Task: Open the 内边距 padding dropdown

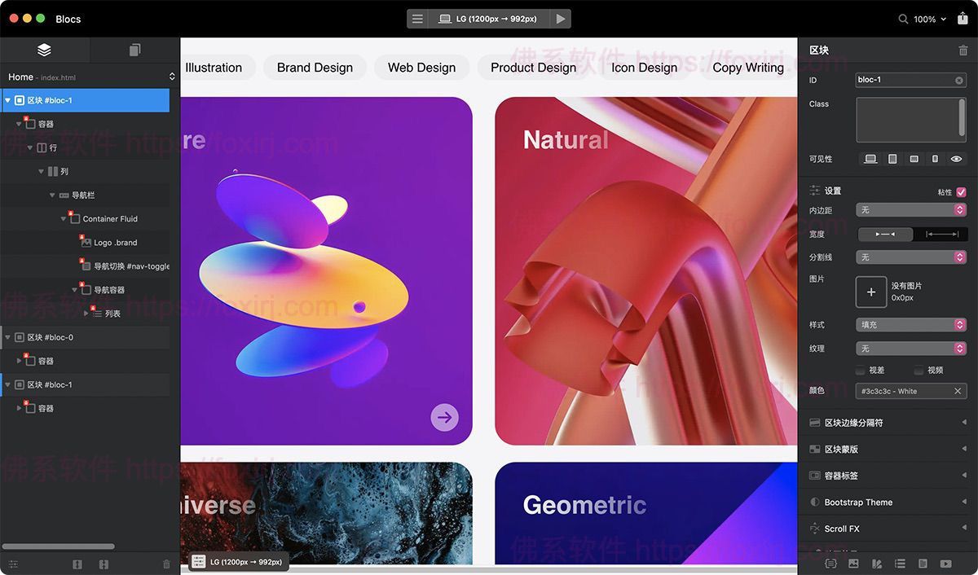Action: (911, 210)
